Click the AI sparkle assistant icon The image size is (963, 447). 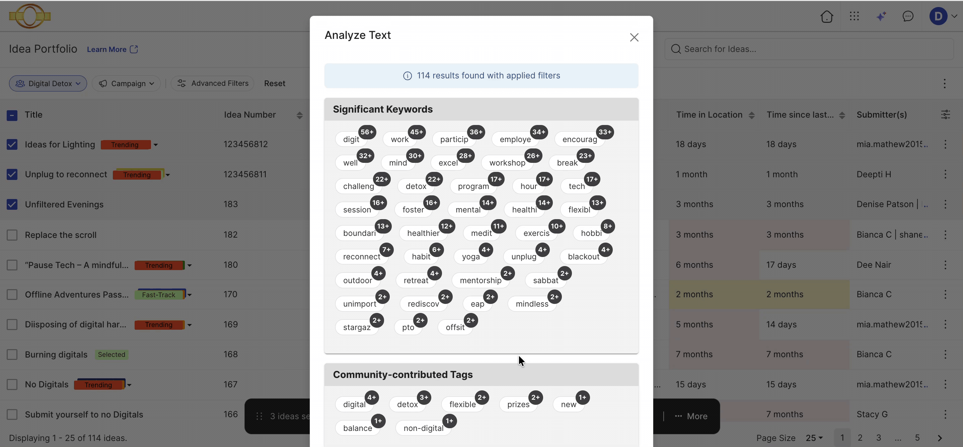881,16
